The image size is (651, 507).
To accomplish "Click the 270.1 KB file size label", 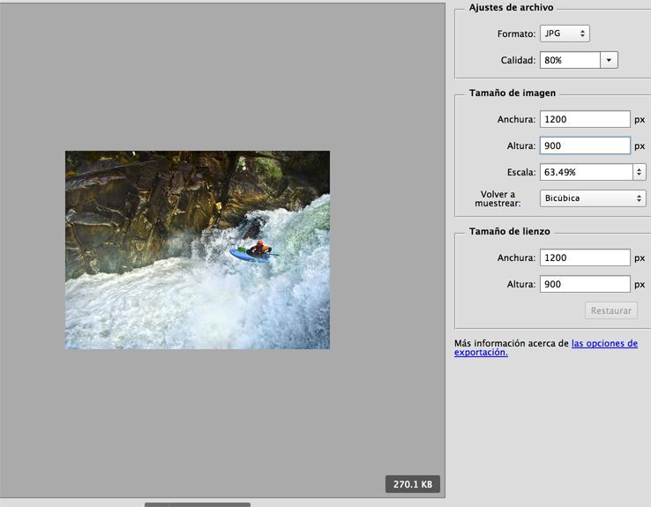I will point(413,484).
